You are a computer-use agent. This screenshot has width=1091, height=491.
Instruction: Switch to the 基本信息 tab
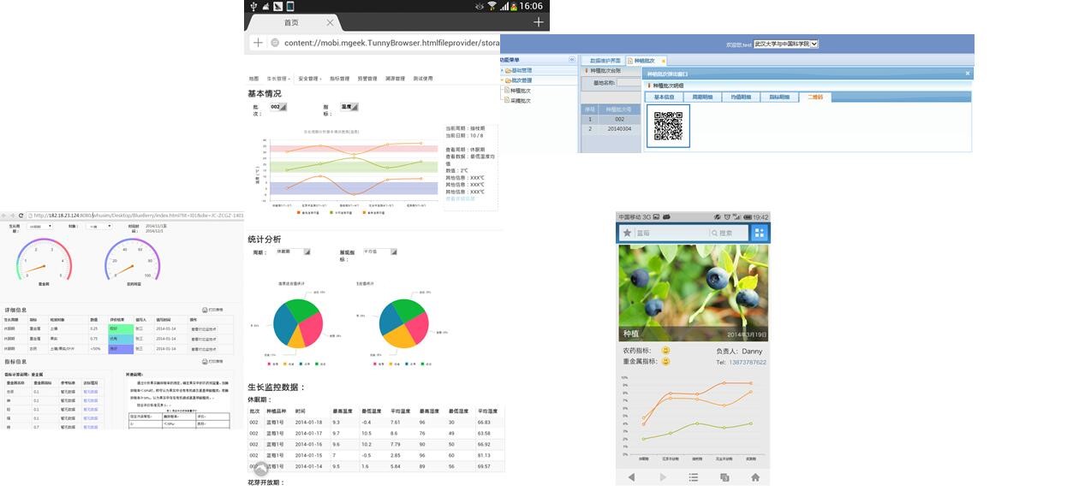[665, 98]
